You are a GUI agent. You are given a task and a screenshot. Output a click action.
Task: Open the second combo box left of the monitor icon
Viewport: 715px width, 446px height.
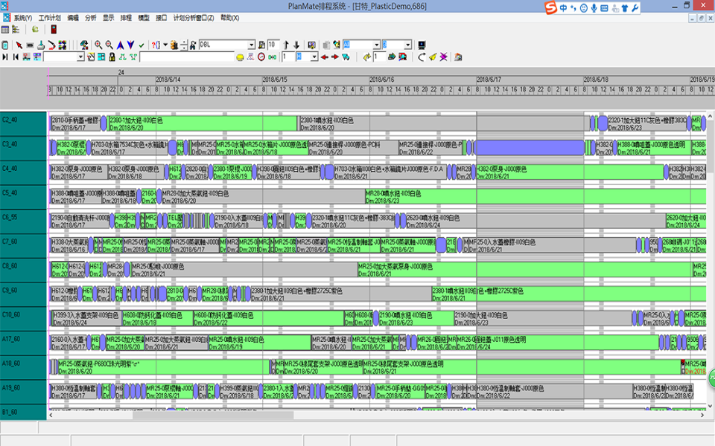point(407,45)
